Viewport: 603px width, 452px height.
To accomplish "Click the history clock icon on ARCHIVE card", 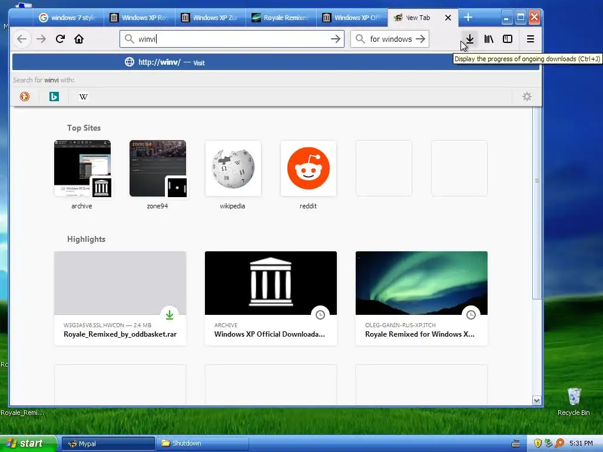I will click(x=320, y=315).
